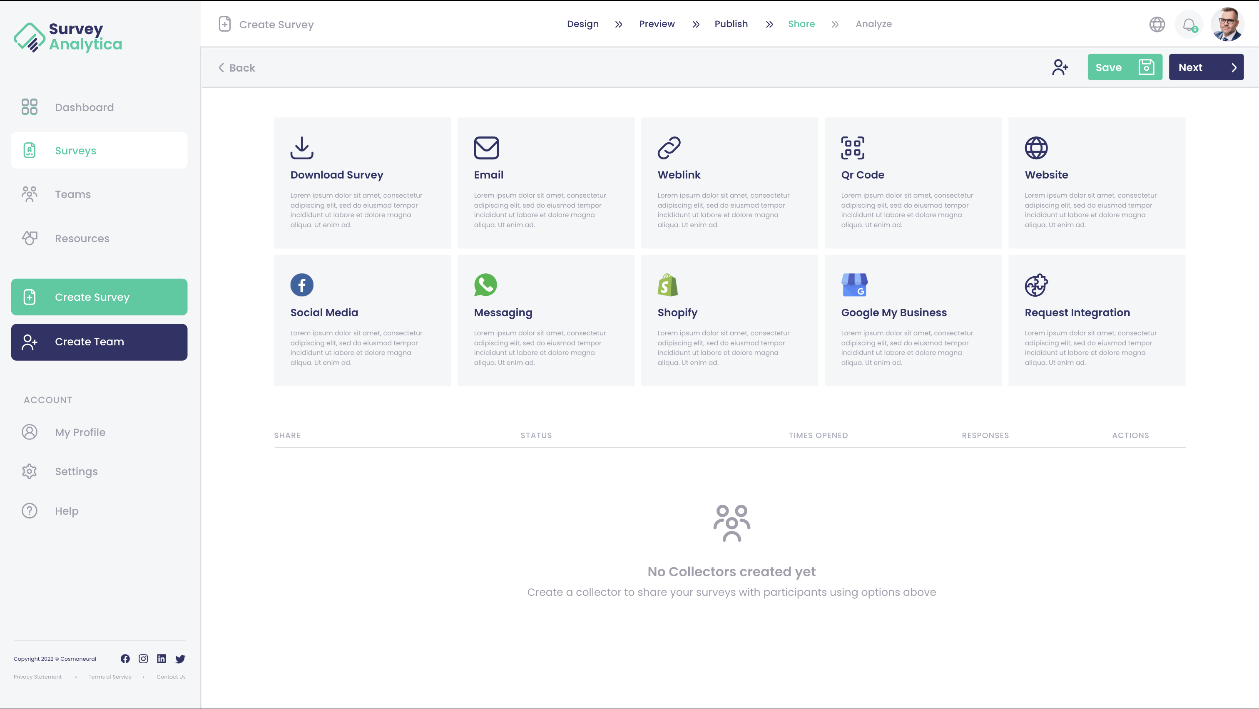The height and width of the screenshot is (709, 1259).
Task: Click the My Profile user icon
Action: [29, 432]
